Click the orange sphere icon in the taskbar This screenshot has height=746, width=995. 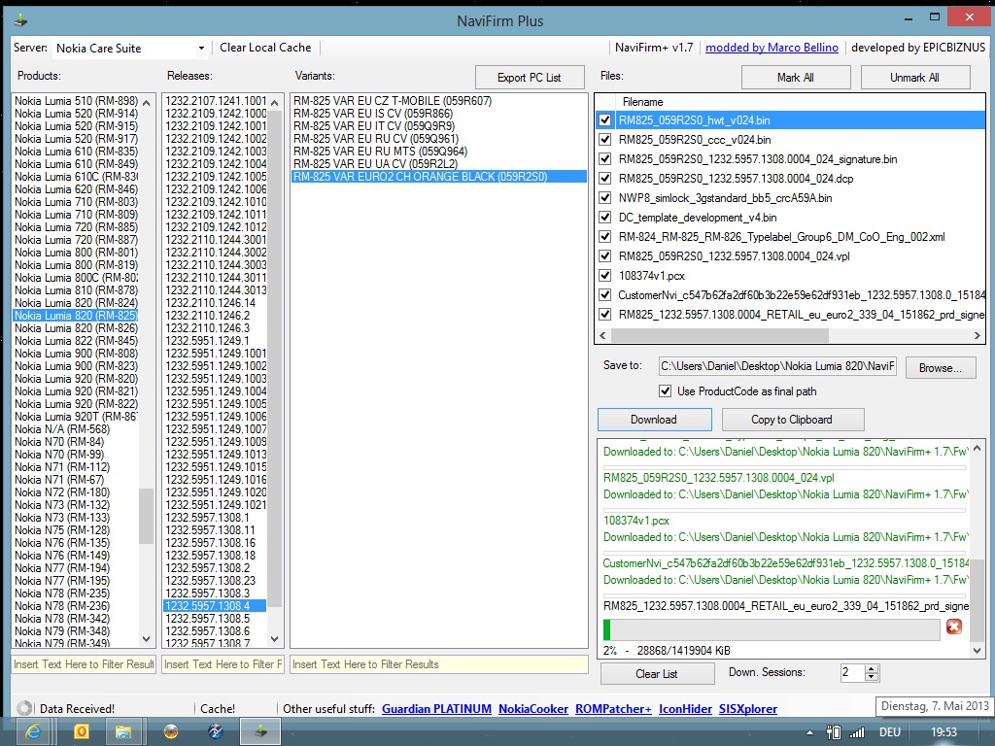171,732
